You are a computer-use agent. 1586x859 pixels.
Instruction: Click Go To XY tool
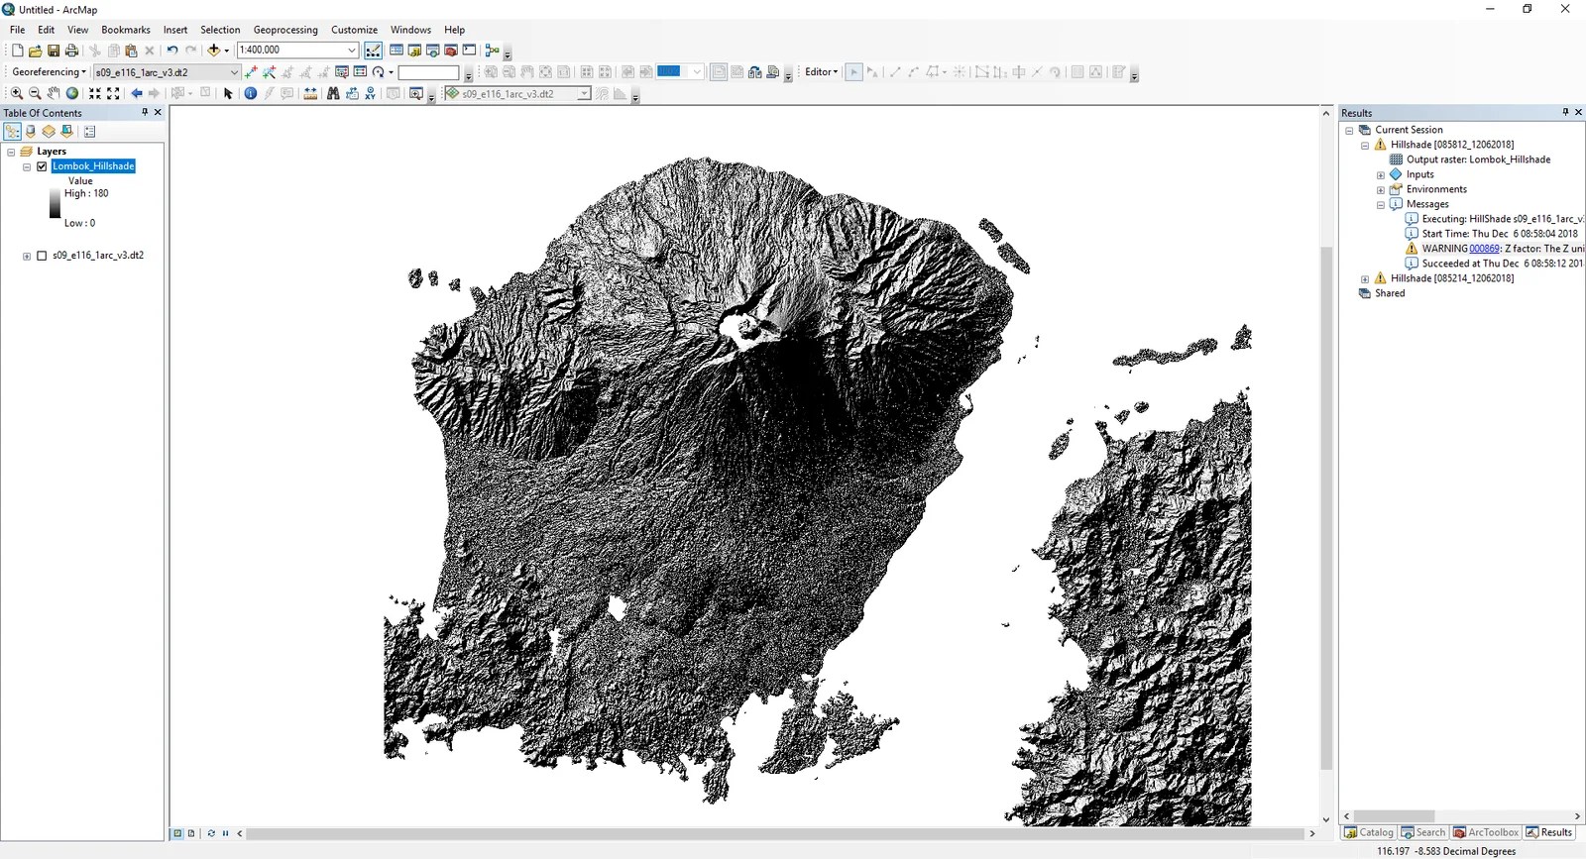click(370, 93)
